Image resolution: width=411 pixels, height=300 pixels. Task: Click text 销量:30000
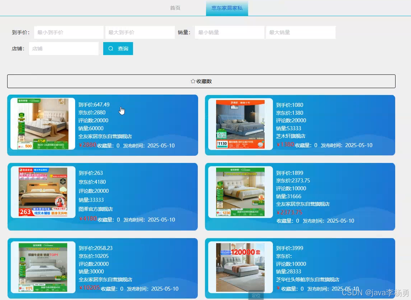(x=91, y=272)
